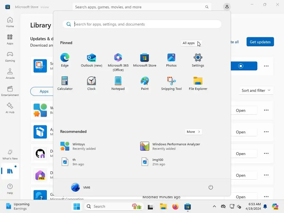Launch Outlook (new) pinned app
This screenshot has width=284, height=213.
click(92, 60)
